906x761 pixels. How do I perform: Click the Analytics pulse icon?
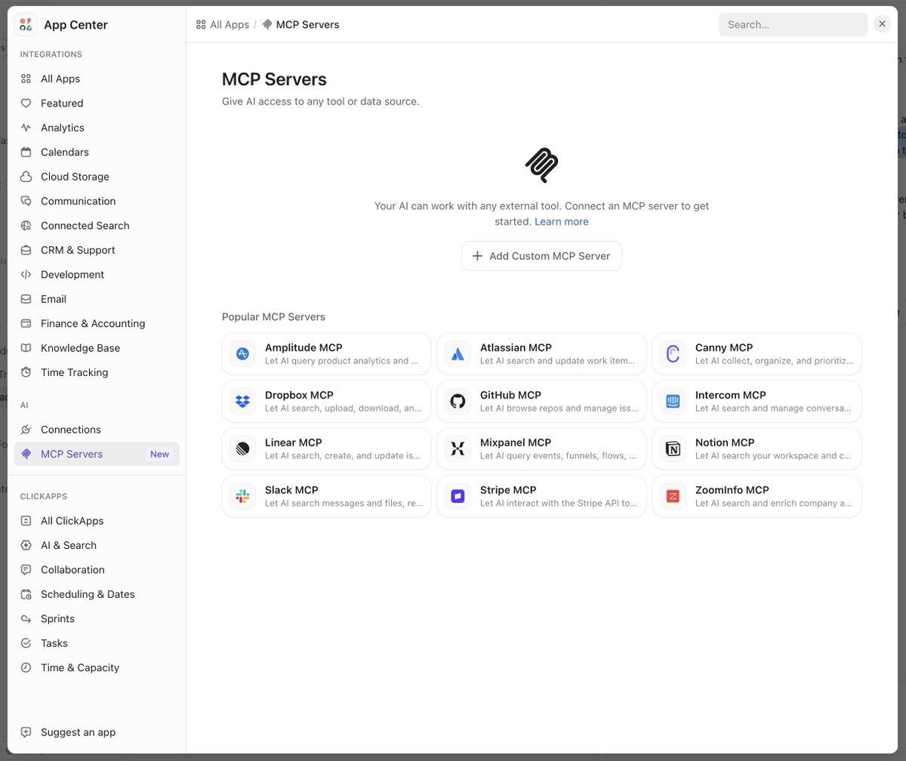click(x=26, y=128)
